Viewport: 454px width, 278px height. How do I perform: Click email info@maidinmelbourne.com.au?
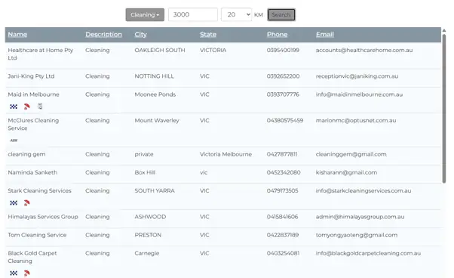359,94
